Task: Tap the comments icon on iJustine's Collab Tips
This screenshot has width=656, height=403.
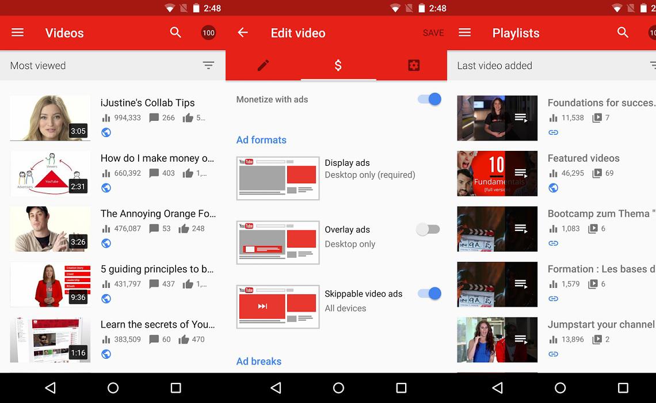Action: 154,117
